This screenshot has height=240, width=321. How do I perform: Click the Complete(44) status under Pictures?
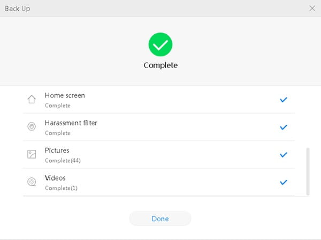[x=63, y=160]
